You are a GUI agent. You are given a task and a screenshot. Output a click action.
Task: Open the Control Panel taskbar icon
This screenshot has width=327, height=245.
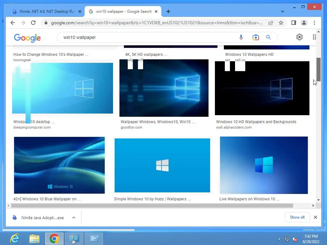point(74,239)
